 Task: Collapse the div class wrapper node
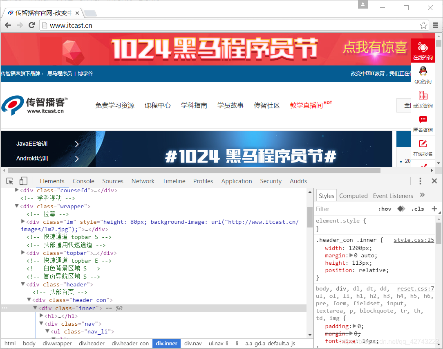17,206
